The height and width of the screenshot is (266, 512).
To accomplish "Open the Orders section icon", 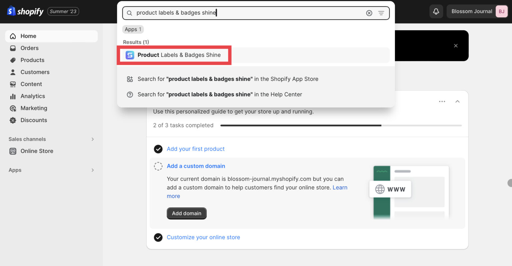I will [13, 48].
